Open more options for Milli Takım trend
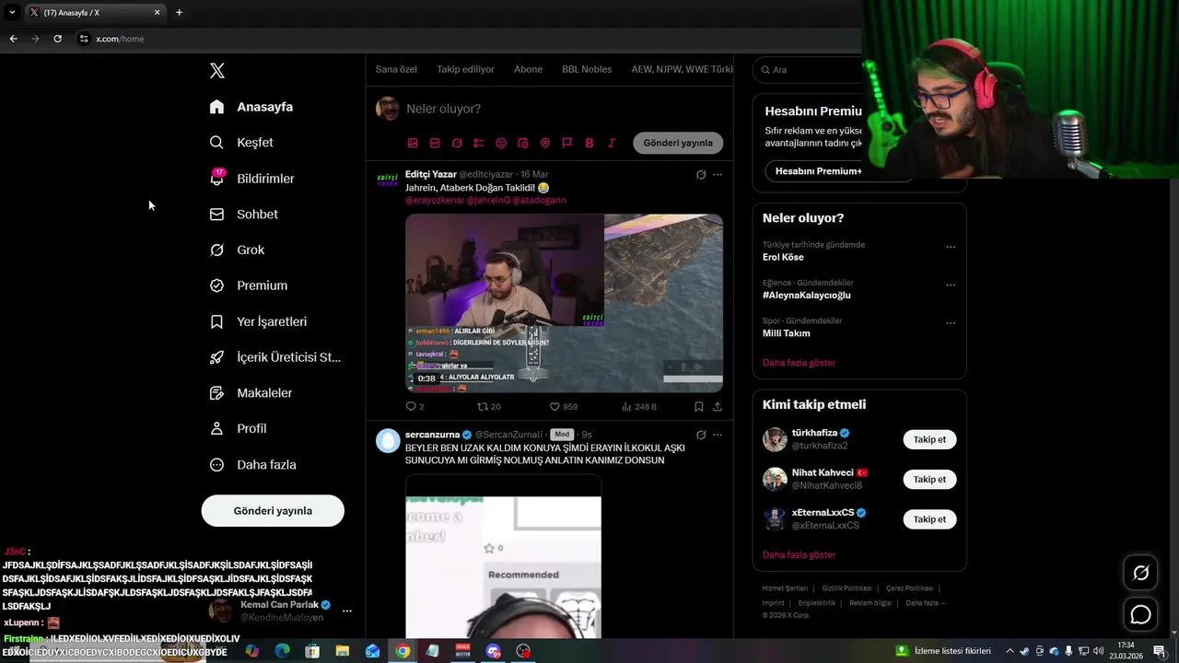 [x=951, y=323]
